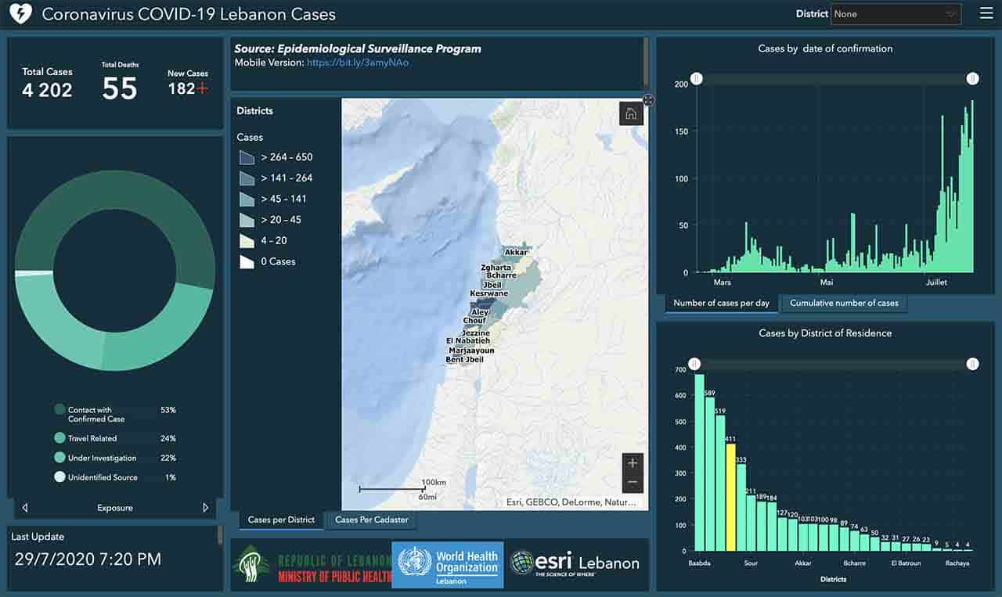Click the map home extent icon
This screenshot has width=1002, height=597.
coord(631,114)
